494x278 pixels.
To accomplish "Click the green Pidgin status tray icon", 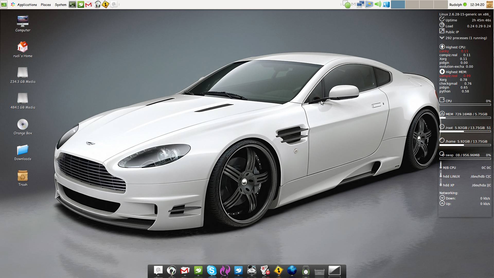I will 347,5.
